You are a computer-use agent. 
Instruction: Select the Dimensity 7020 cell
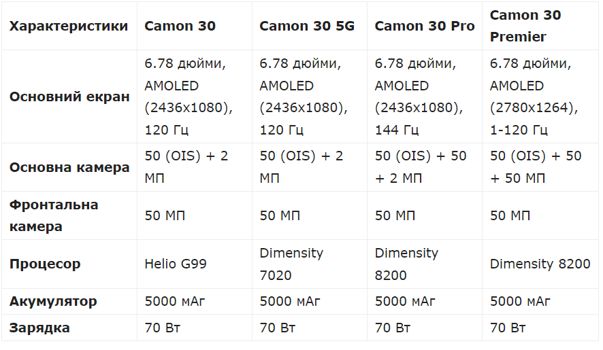coord(291,264)
